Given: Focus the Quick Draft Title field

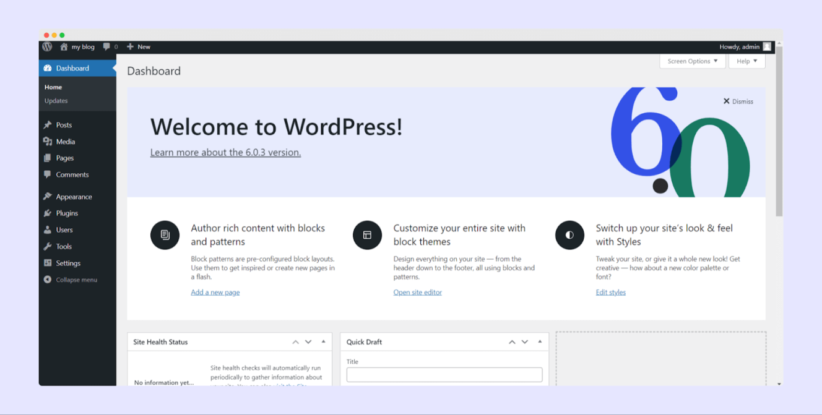Looking at the screenshot, I should pos(444,374).
